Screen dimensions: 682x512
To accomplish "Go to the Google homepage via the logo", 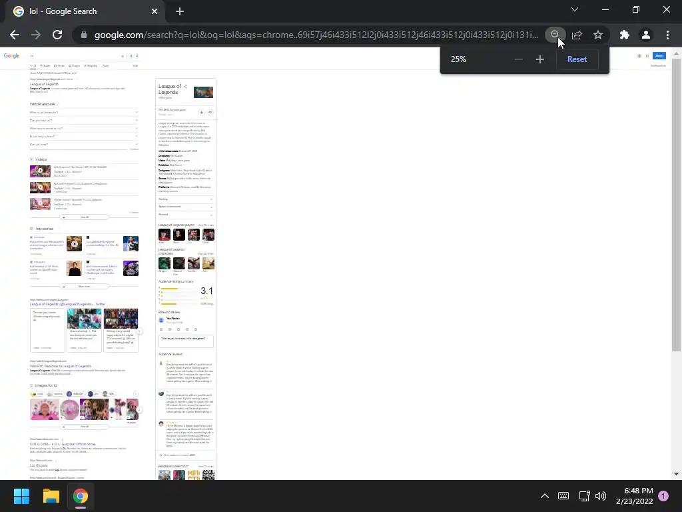I will [x=11, y=56].
